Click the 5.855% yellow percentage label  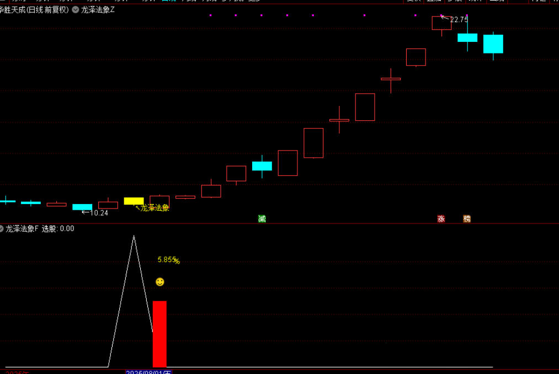(x=168, y=260)
